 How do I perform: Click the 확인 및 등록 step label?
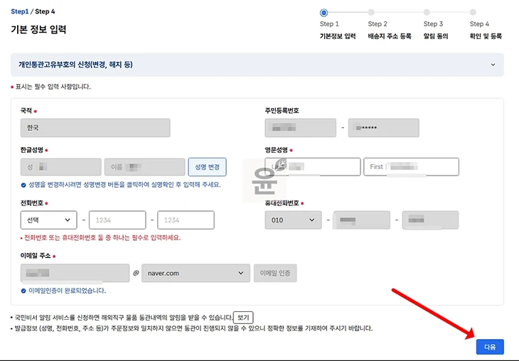[x=486, y=36]
